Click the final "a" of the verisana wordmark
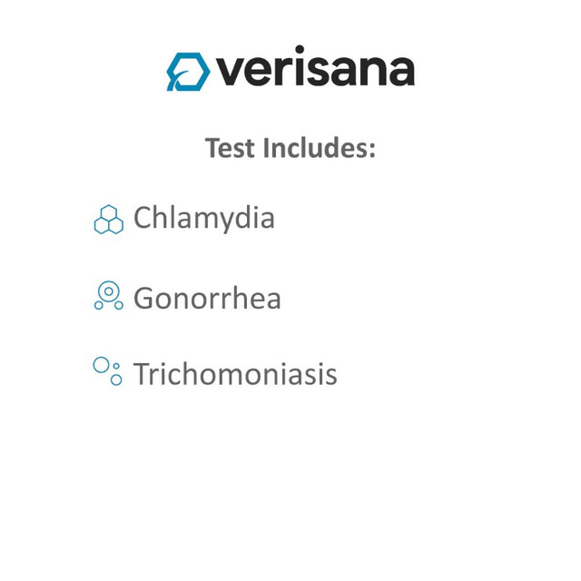Screen dimensions: 581x581 (401, 72)
